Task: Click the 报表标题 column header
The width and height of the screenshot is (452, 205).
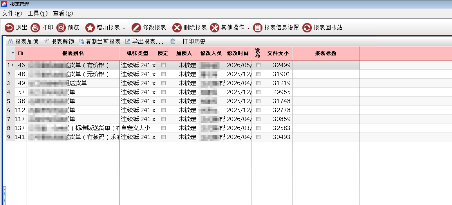Action: pyautogui.click(x=326, y=53)
